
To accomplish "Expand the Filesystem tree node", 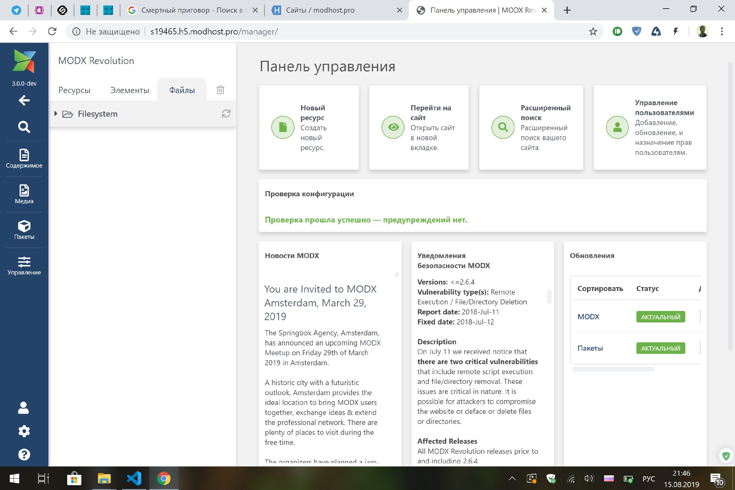I will 55,114.
